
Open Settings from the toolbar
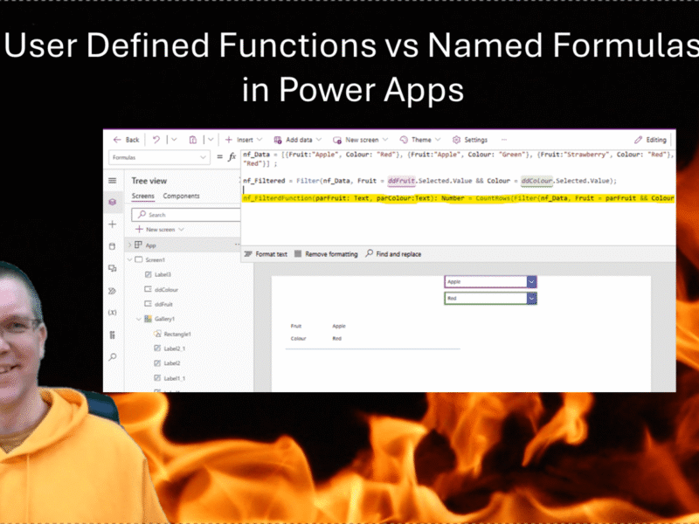(x=470, y=140)
